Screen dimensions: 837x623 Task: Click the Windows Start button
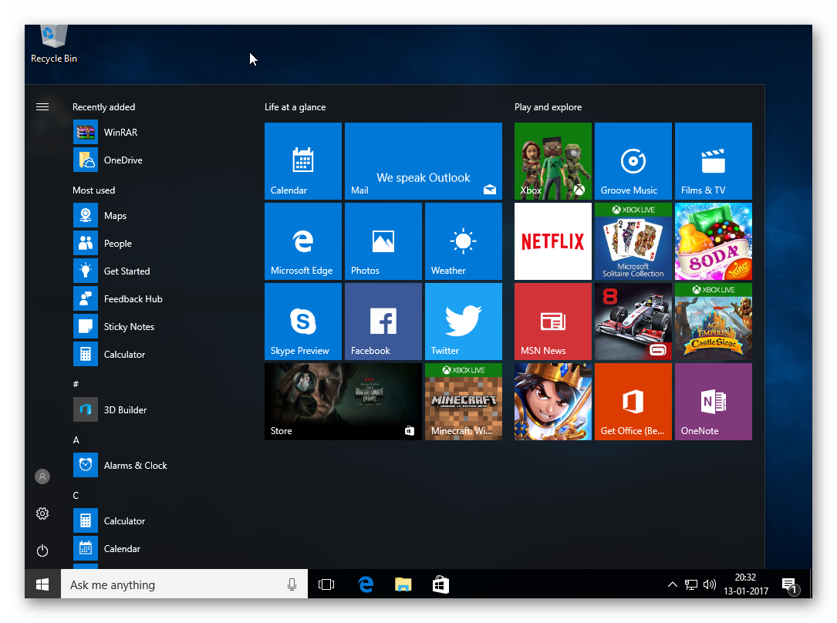click(x=42, y=584)
